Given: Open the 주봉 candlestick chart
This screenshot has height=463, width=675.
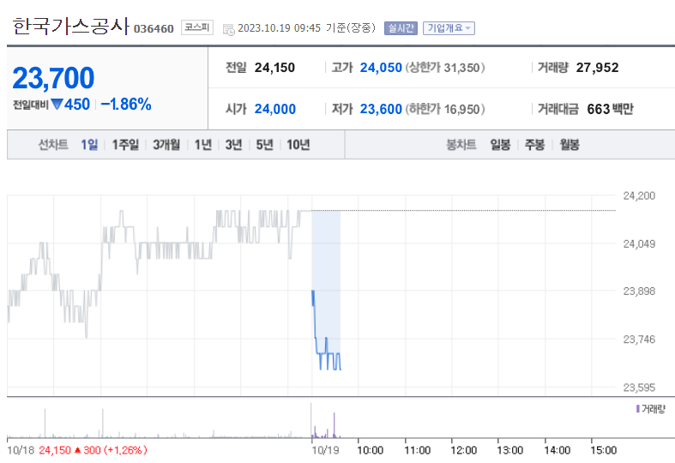Looking at the screenshot, I should (x=534, y=145).
